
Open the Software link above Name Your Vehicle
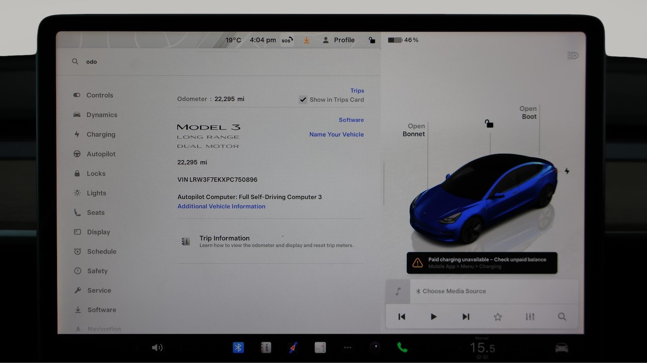pos(351,120)
